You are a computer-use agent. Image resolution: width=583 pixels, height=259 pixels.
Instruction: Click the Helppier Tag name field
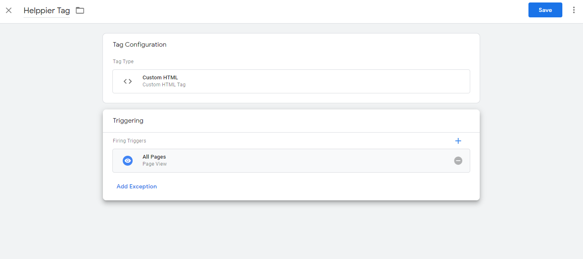tap(47, 11)
